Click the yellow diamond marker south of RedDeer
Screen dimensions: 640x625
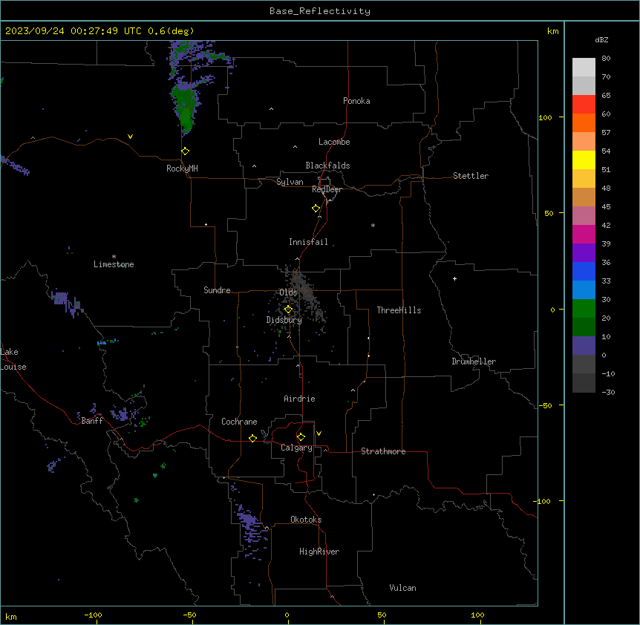[x=316, y=209]
